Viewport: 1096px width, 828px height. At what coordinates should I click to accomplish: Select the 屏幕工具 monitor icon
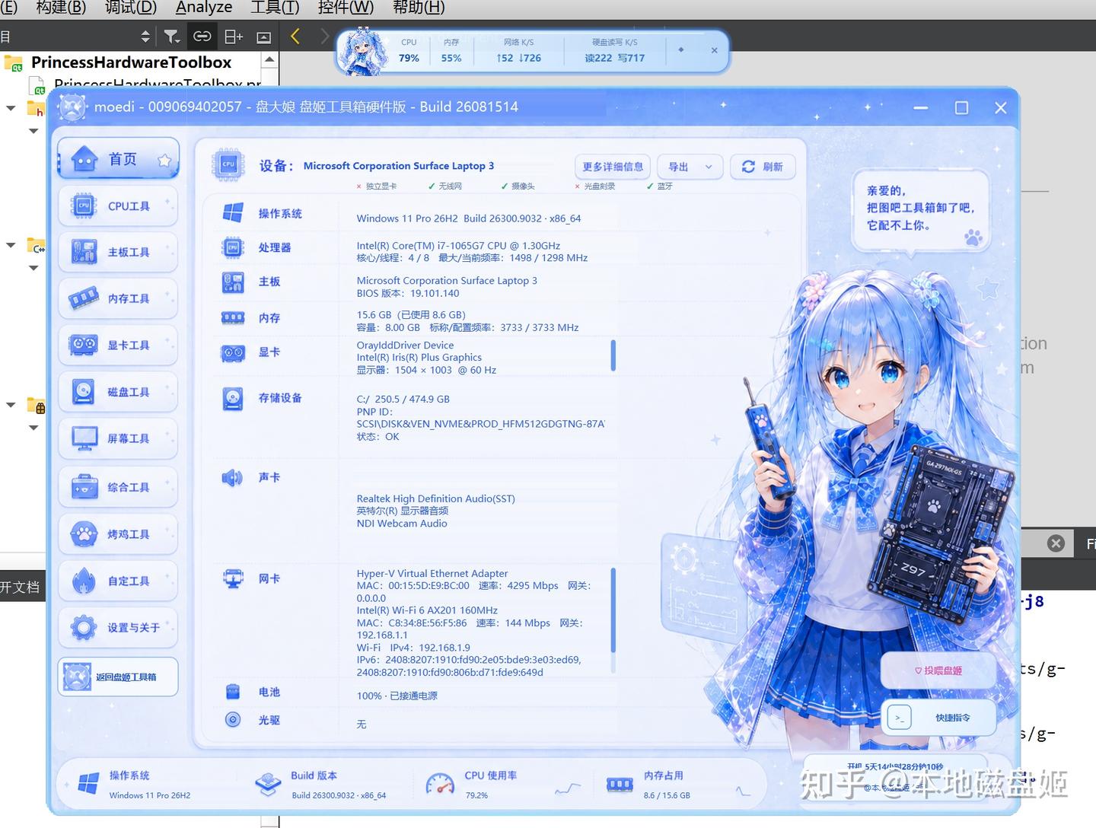click(84, 438)
